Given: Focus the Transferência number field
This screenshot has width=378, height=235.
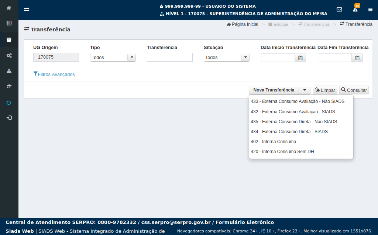Looking at the screenshot, I should (x=170, y=57).
